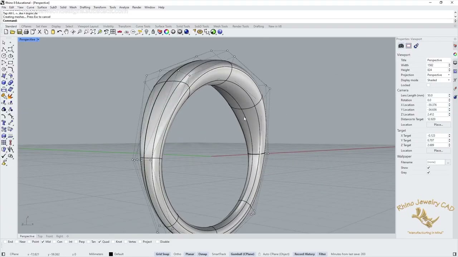The image size is (458, 257).
Task: Click the Cut scissors icon
Action: 39,32
